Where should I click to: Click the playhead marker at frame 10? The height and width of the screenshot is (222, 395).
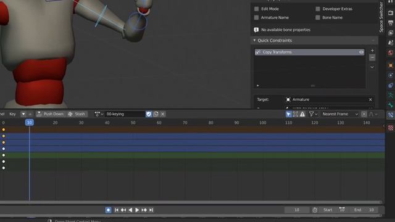tap(30, 123)
